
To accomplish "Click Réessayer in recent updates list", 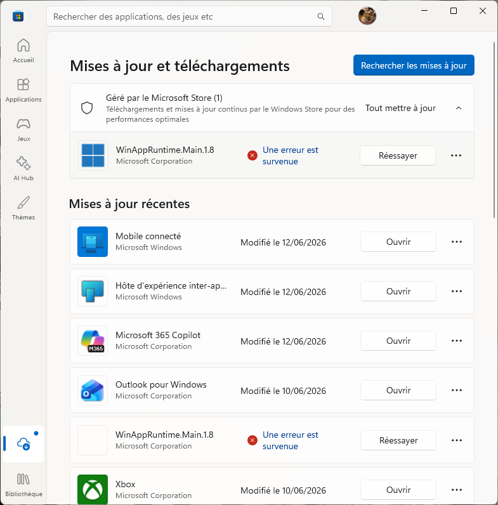I will 398,440.
